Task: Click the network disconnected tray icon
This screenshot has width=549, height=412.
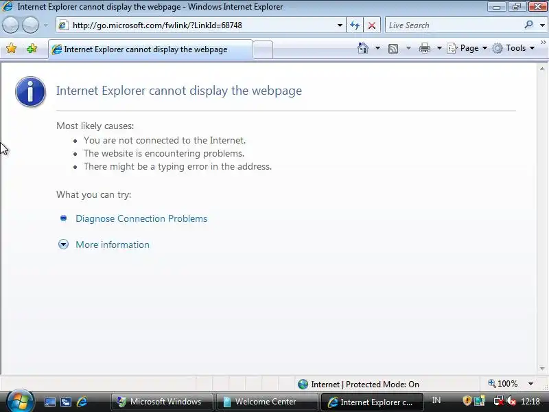Action: click(x=498, y=400)
